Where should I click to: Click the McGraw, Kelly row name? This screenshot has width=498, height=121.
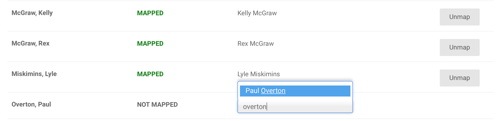(32, 13)
